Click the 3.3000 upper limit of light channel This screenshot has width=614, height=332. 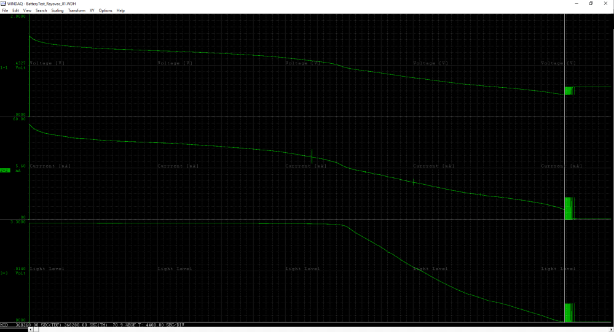point(19,222)
